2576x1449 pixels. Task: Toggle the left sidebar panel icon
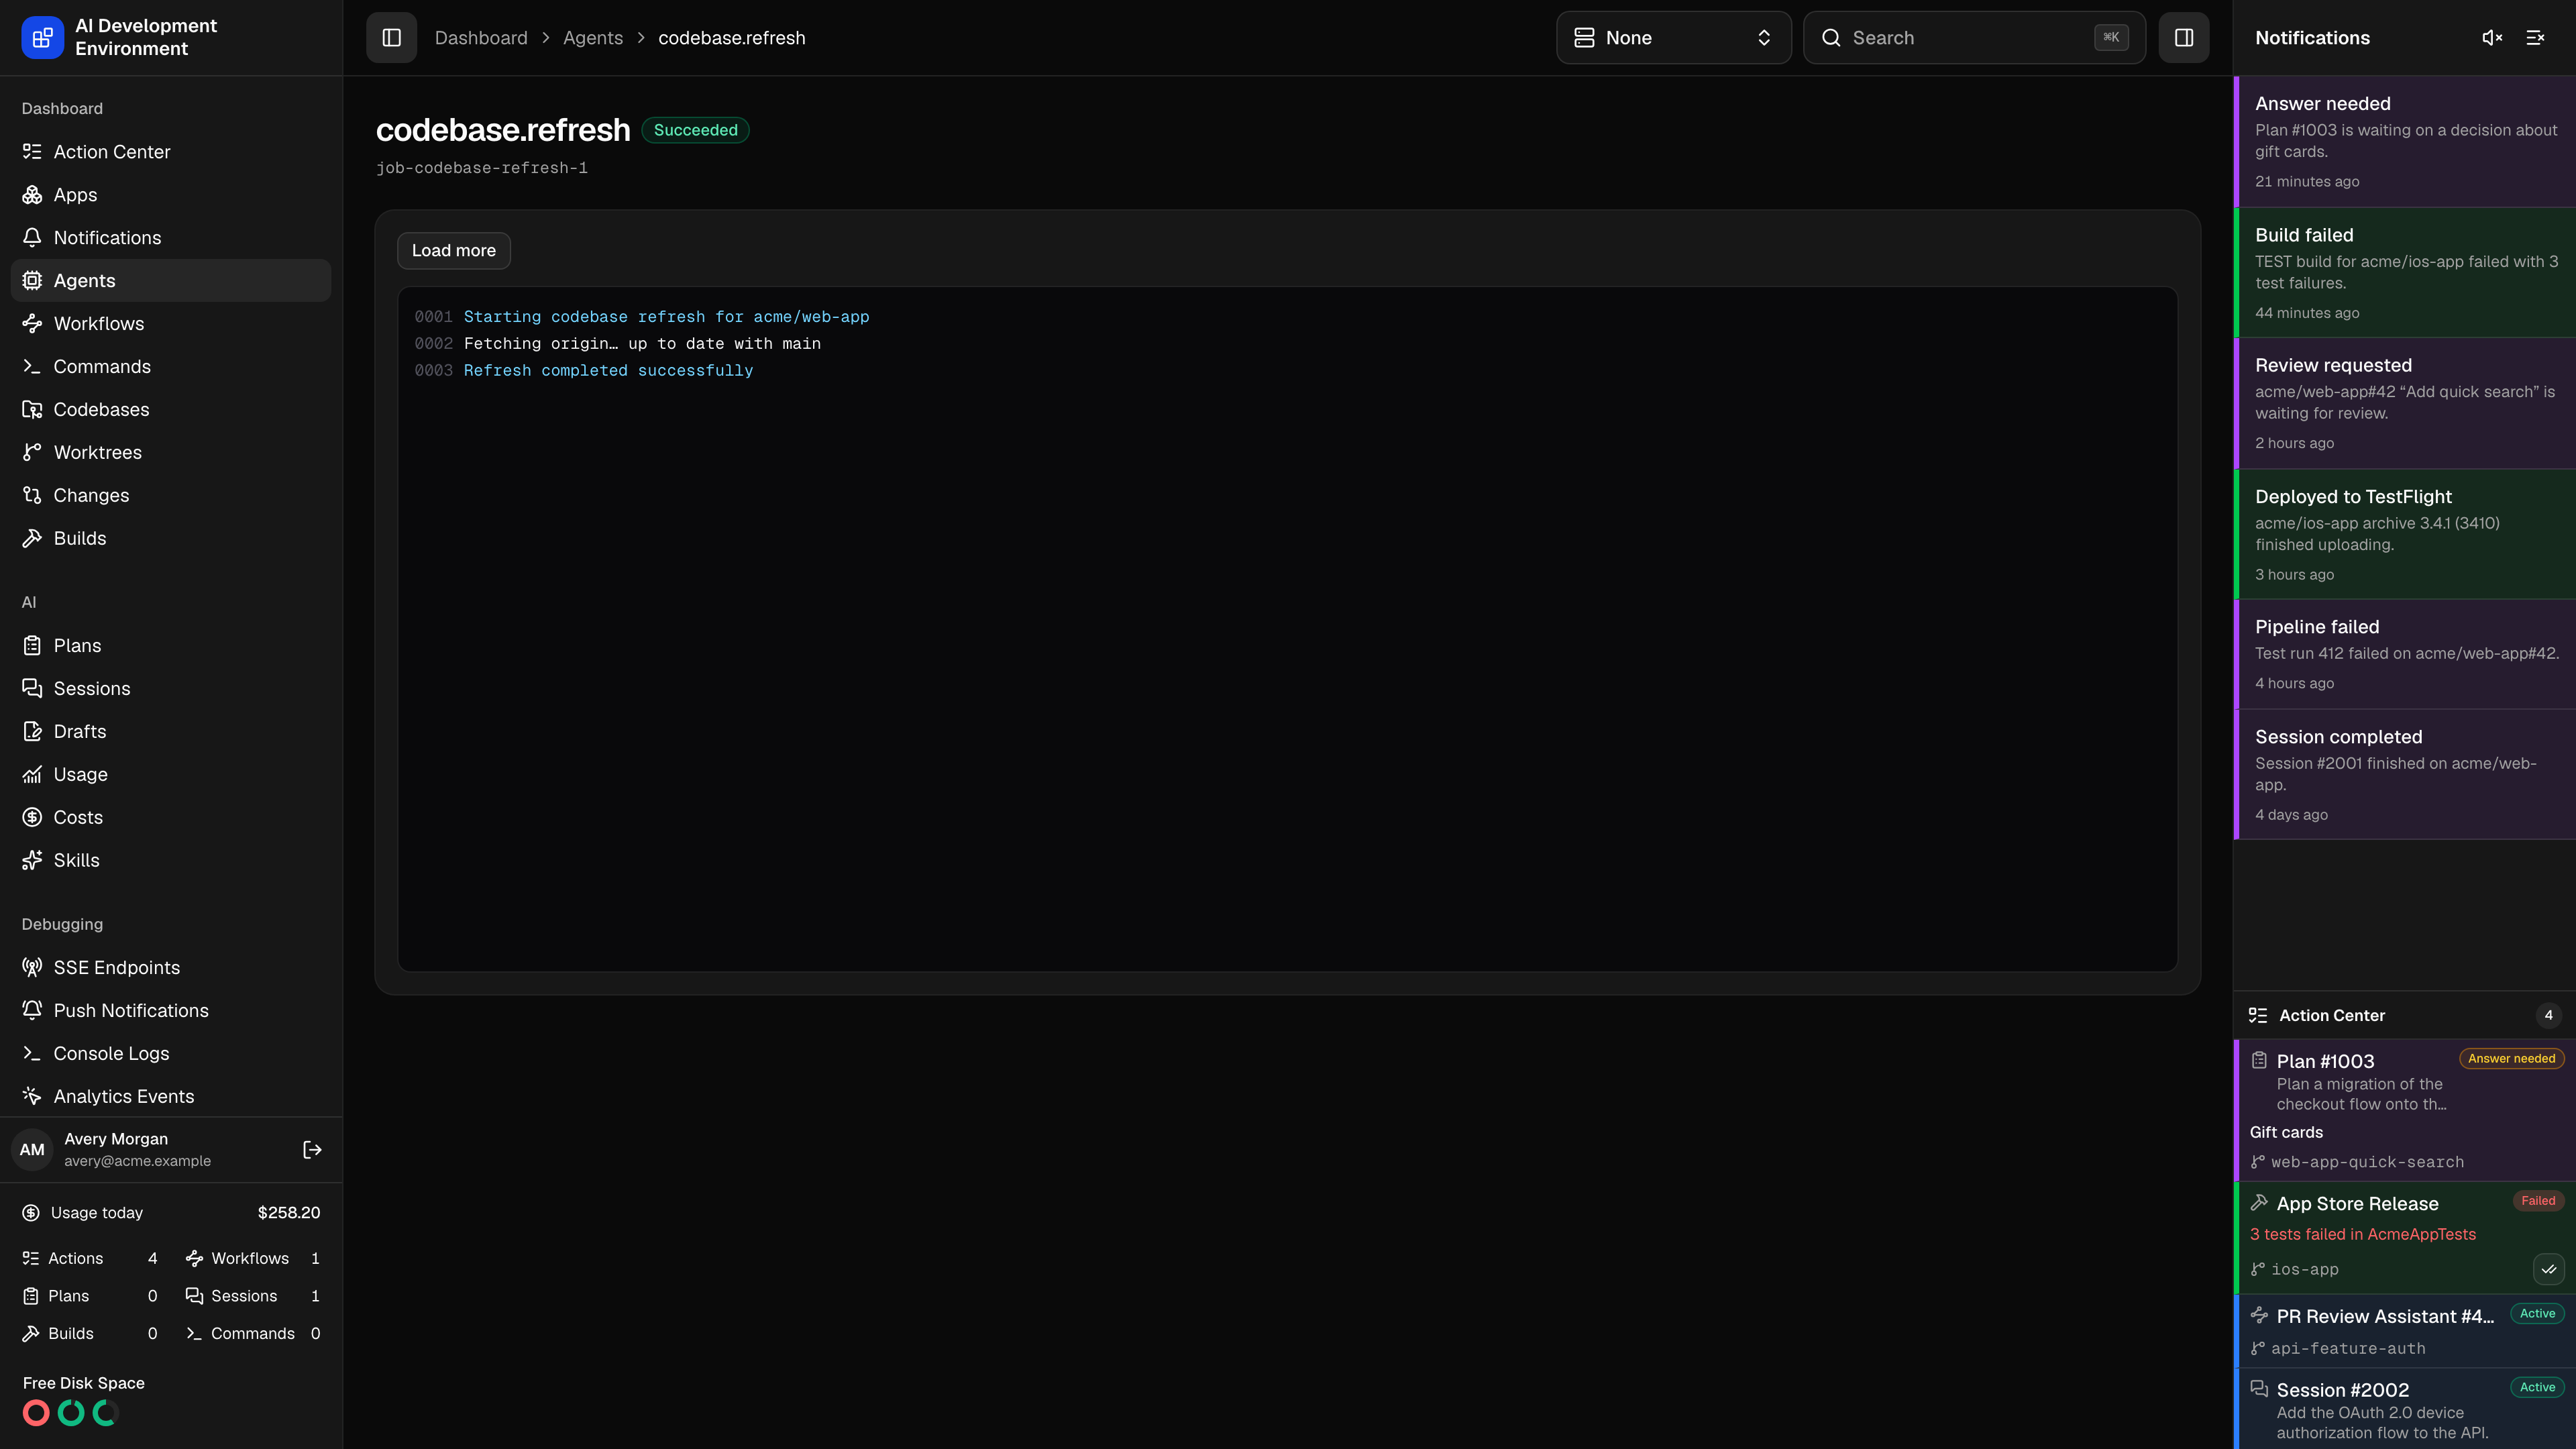(391, 38)
